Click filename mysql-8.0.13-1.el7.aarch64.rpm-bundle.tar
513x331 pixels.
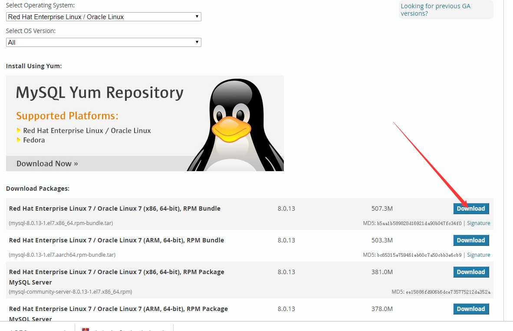(62, 255)
